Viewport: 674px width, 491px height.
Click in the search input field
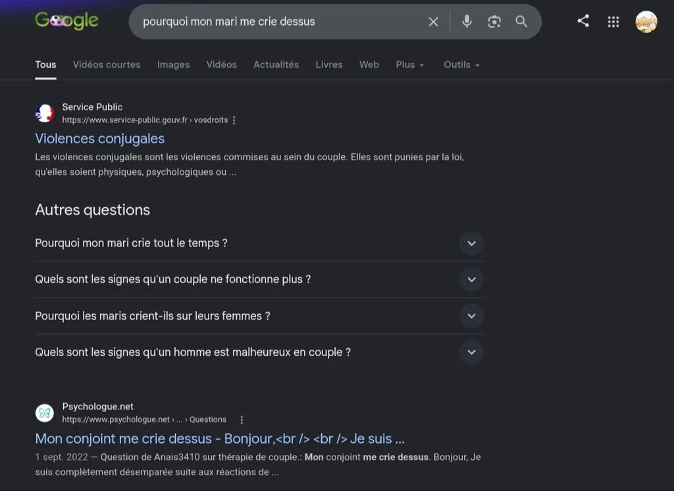click(279, 22)
